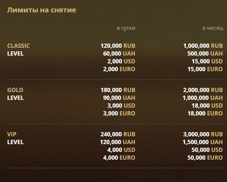This screenshot has height=182, width=227.
Task: Select VIP monthly limit 1,500,000 UAH
Action: click(x=203, y=142)
